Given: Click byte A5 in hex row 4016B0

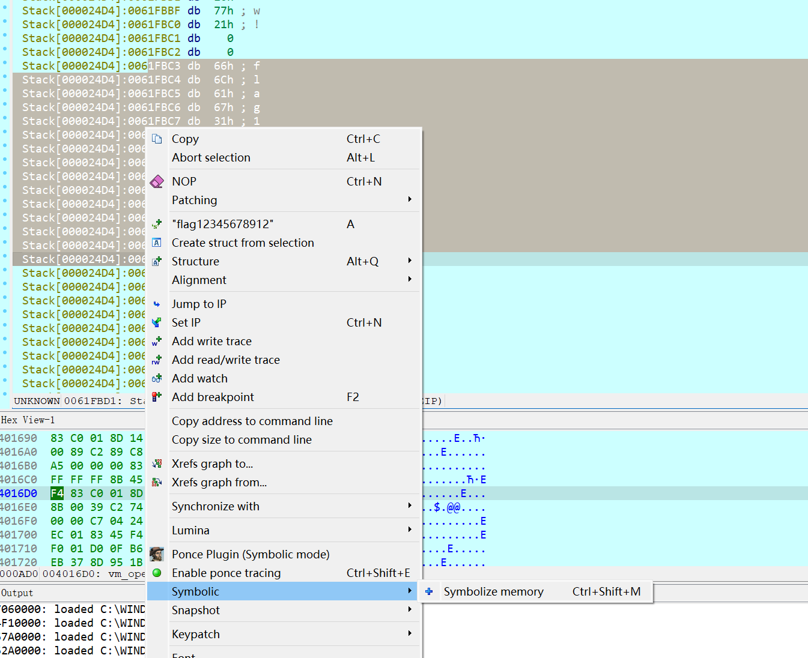Looking at the screenshot, I should (x=57, y=466).
